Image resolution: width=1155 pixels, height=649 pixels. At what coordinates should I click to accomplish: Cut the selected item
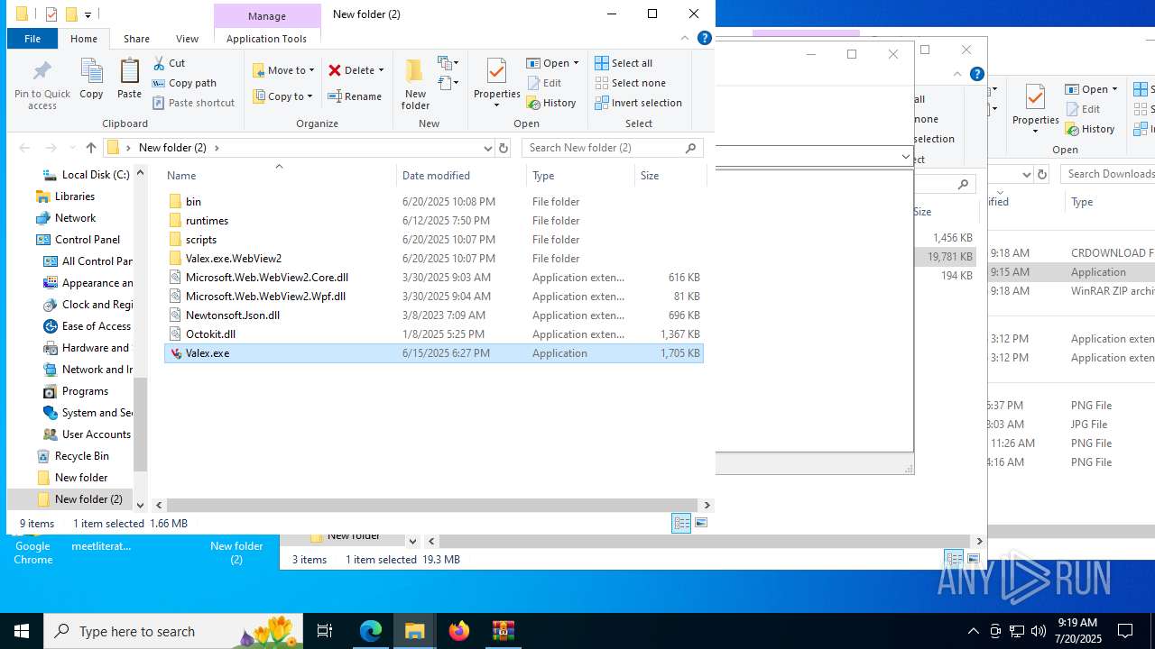coord(169,63)
